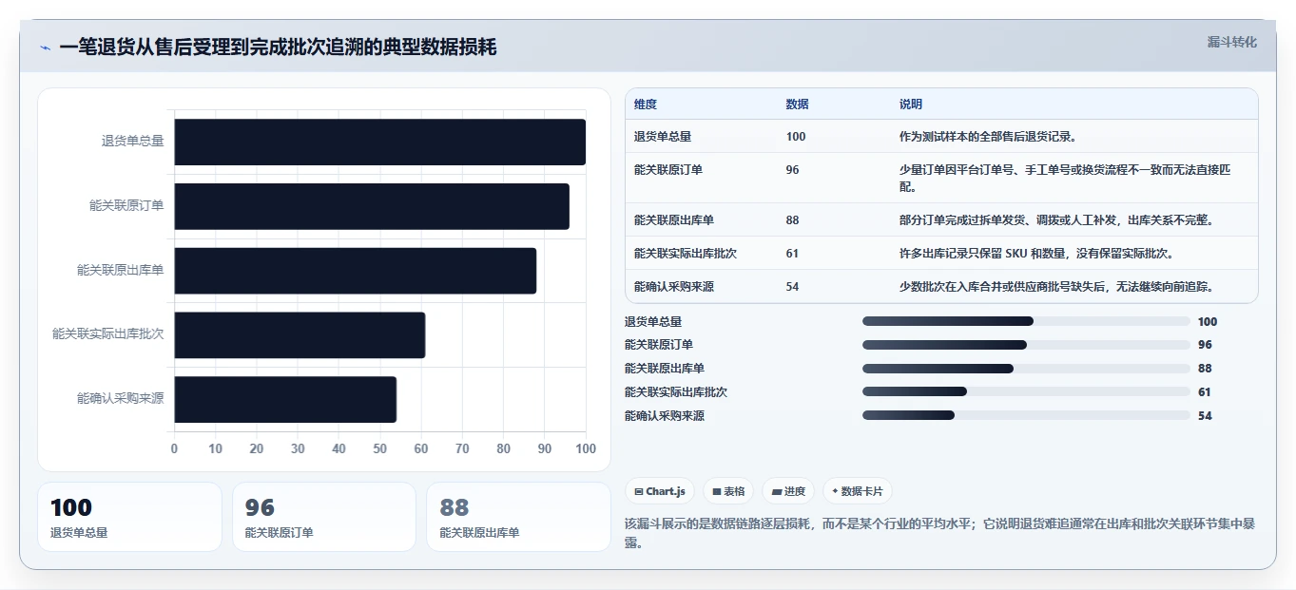Click the 能确认采购来源 label in the progress list
Viewport: 1296px width, 590px height.
pos(665,416)
